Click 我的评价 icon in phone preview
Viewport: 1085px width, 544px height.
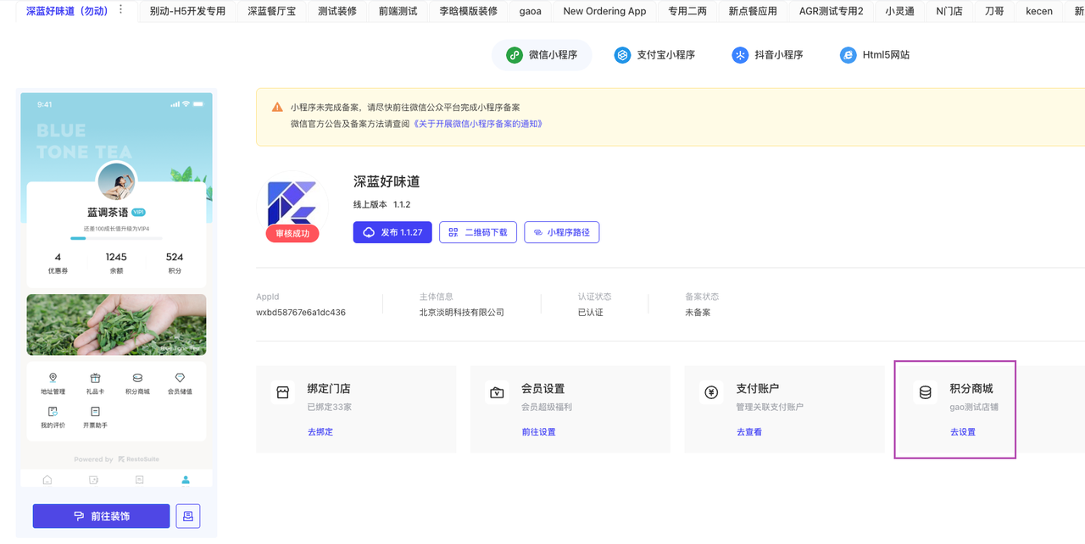click(x=53, y=412)
